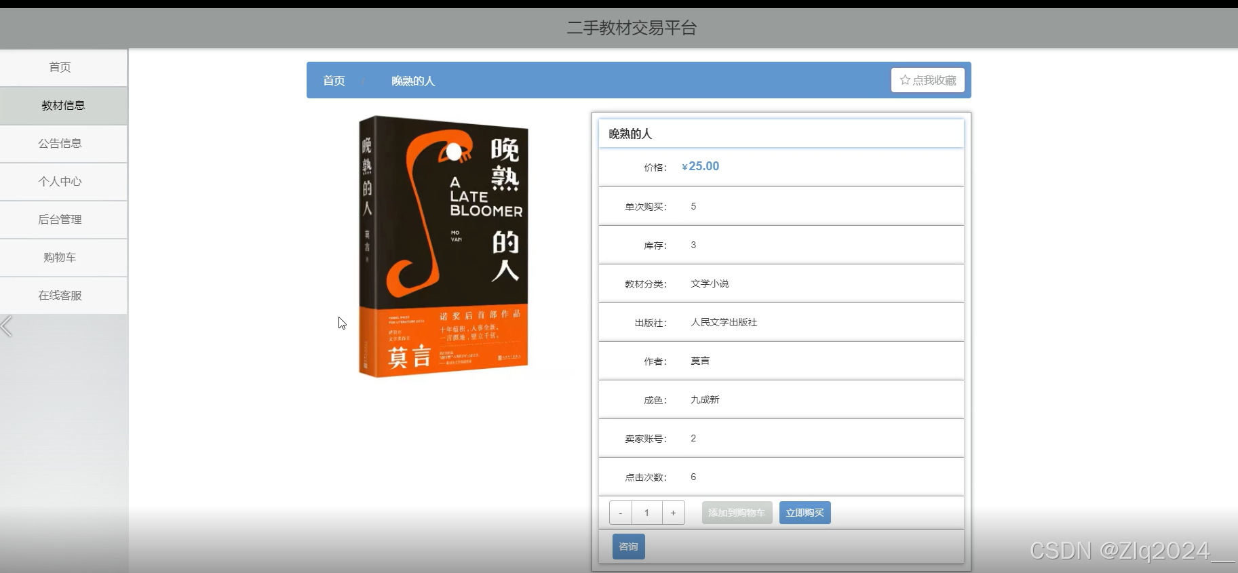Decrease quantity with minus button
Viewport: 1238px width, 573px height.
(621, 513)
